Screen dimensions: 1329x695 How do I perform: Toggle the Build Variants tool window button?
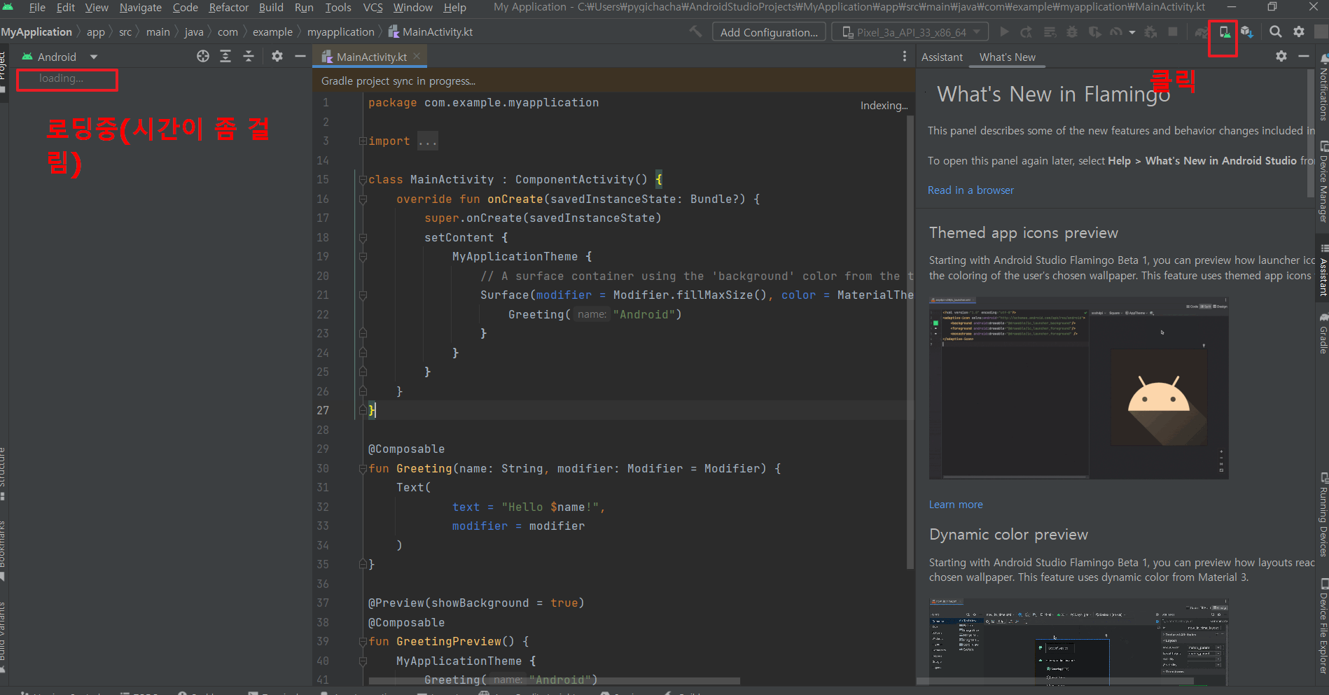[x=3, y=637]
